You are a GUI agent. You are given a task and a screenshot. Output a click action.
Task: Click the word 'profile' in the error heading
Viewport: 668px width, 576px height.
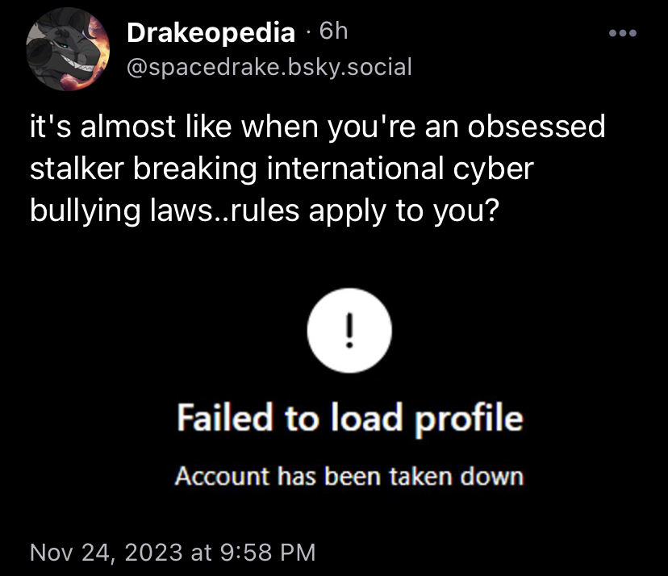pyautogui.click(x=469, y=419)
